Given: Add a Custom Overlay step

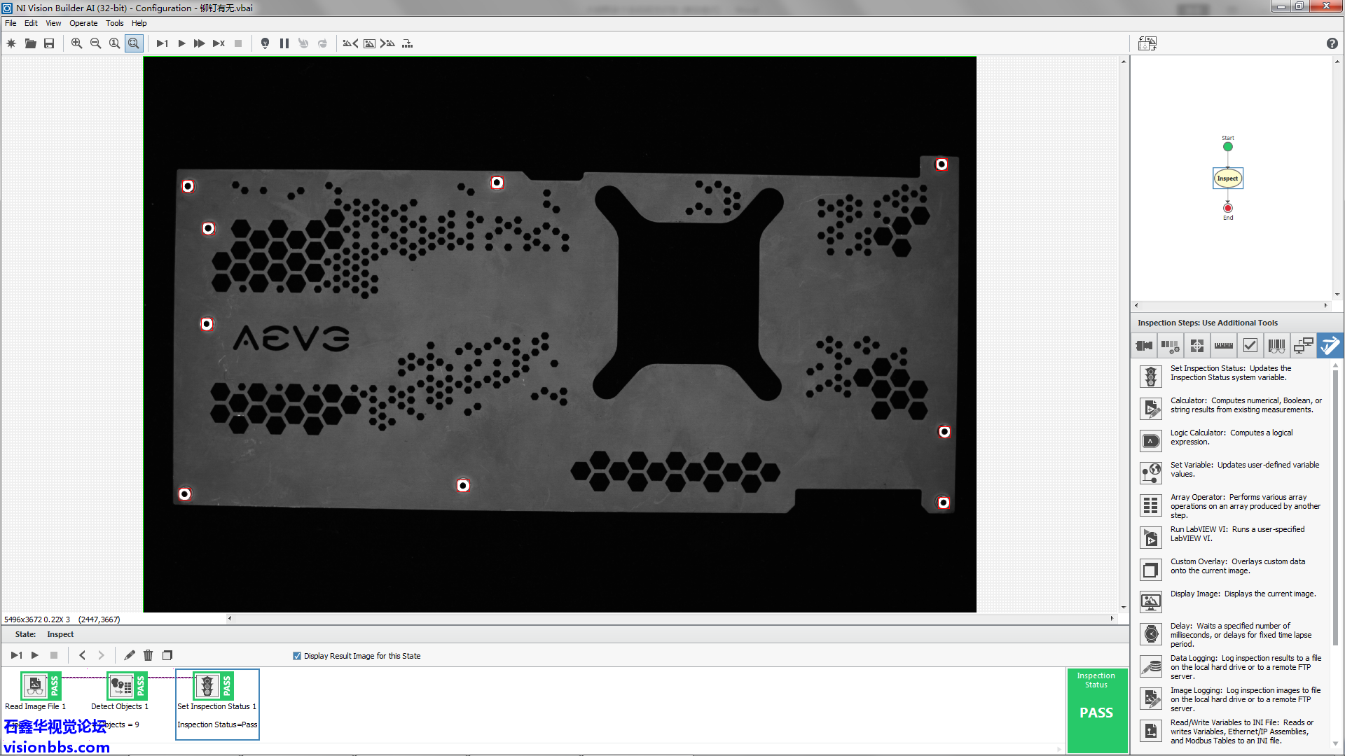Looking at the screenshot, I should coord(1231,569).
